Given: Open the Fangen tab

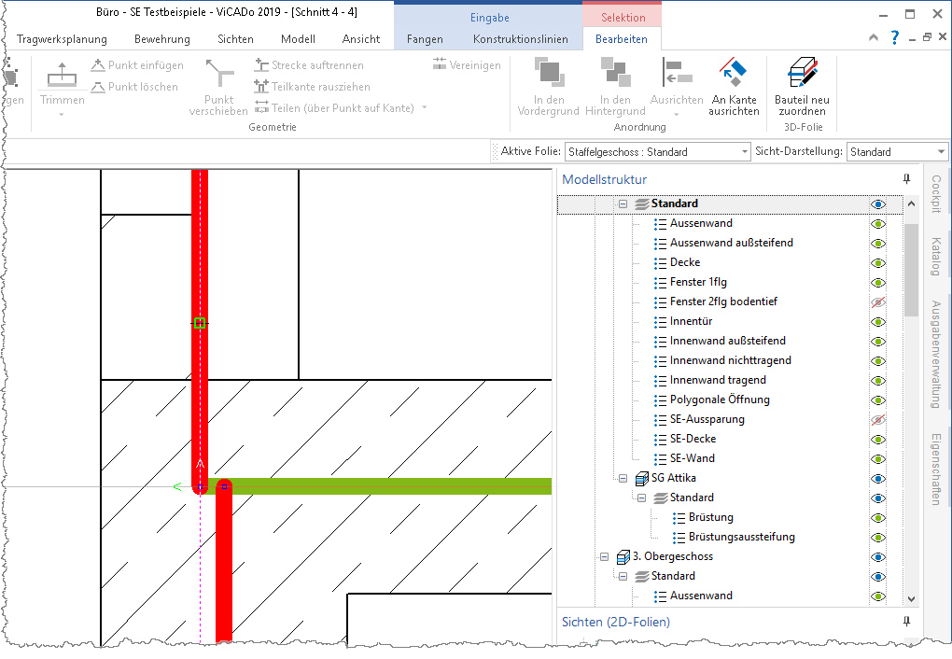Looking at the screenshot, I should pos(425,39).
